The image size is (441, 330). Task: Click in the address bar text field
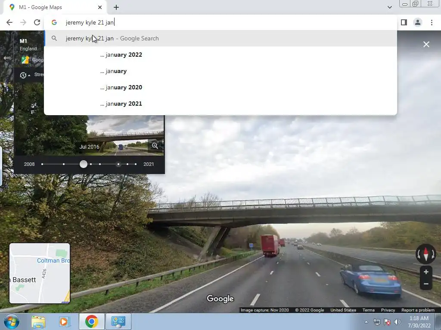click(x=220, y=22)
